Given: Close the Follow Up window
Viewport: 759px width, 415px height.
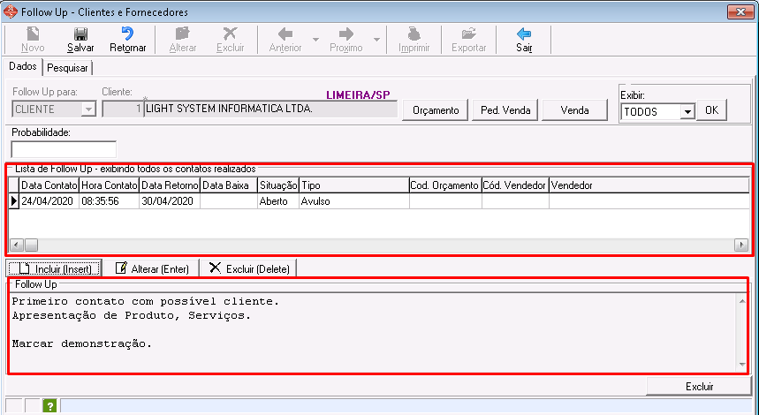Looking at the screenshot, I should tap(740, 12).
